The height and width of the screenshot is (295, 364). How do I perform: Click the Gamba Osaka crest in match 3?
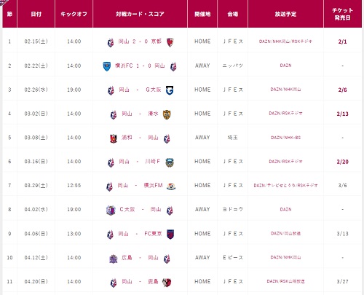pyautogui.click(x=170, y=90)
